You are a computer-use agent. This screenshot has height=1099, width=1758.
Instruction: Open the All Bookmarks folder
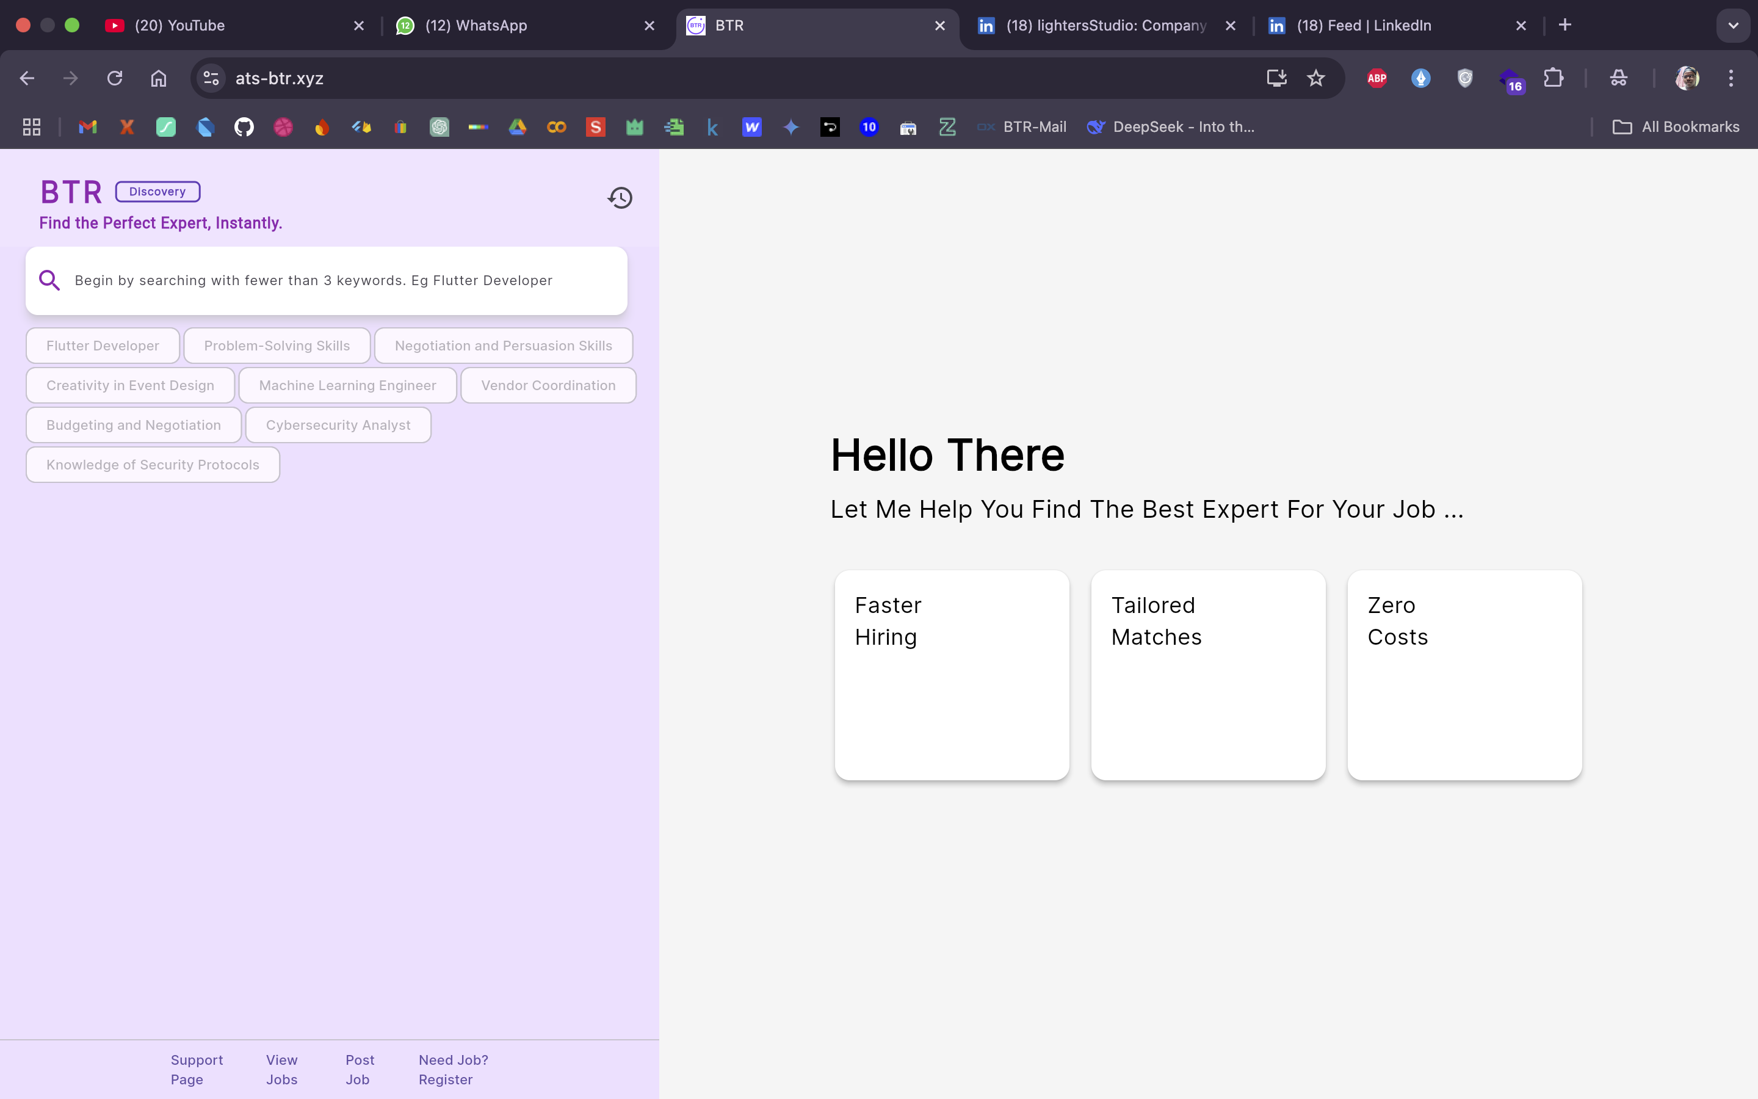pyautogui.click(x=1676, y=127)
